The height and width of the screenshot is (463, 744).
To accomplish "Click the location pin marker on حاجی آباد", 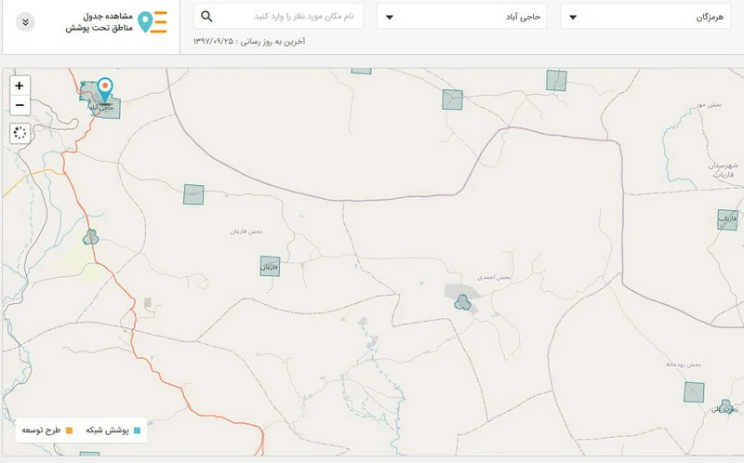I will click(105, 90).
